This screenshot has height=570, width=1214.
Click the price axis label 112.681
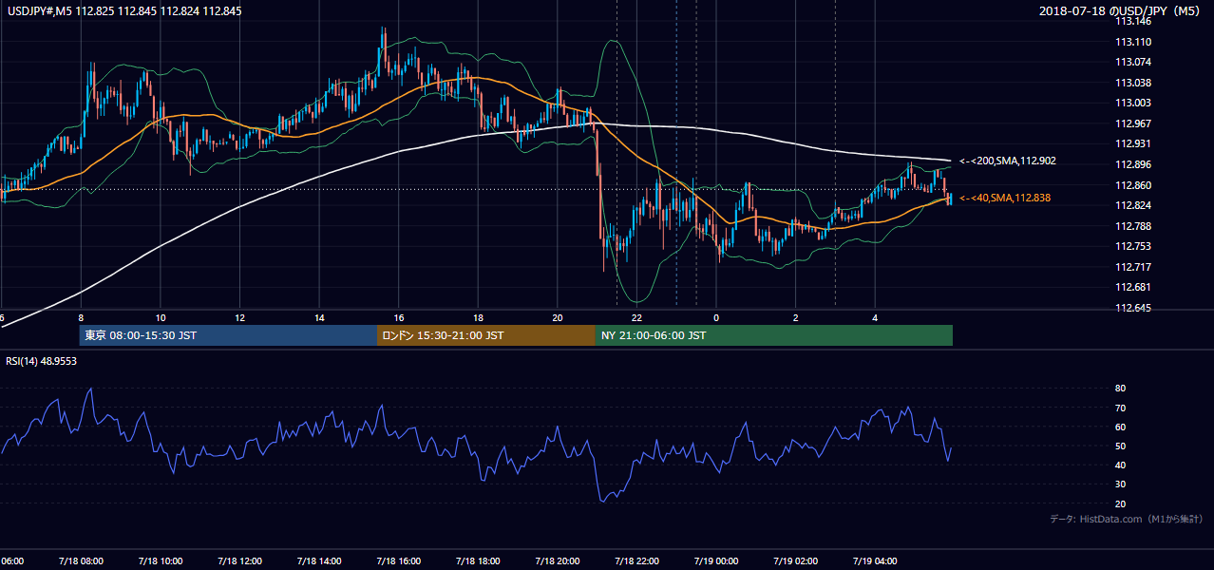tap(1132, 287)
